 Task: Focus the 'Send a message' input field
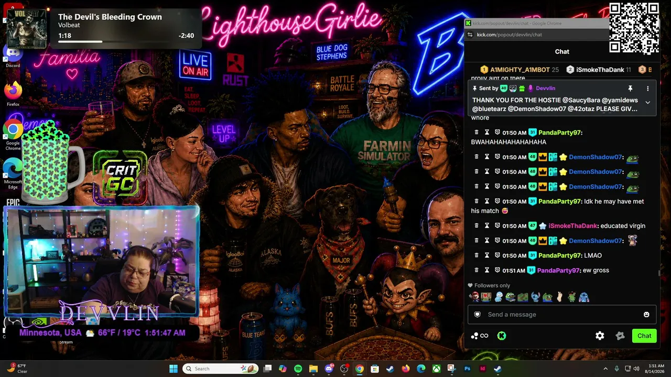click(562, 314)
